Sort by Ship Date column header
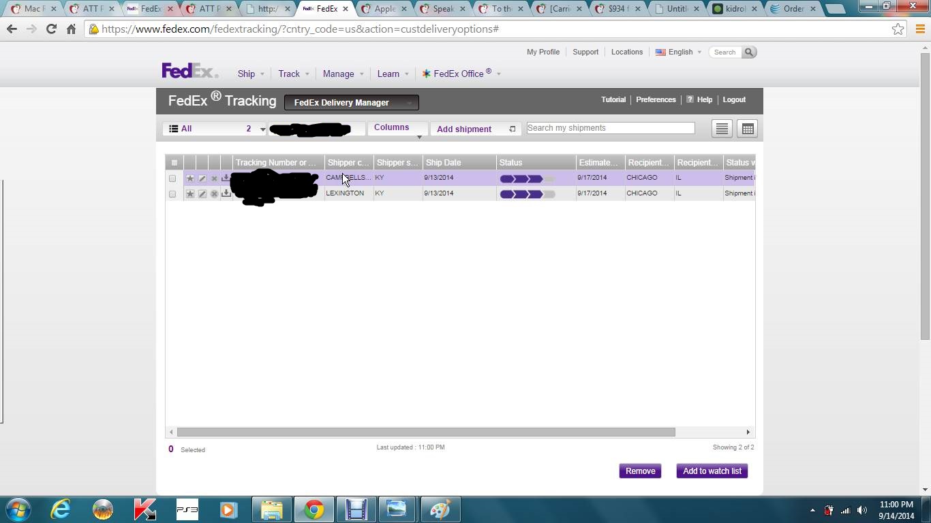 point(459,163)
